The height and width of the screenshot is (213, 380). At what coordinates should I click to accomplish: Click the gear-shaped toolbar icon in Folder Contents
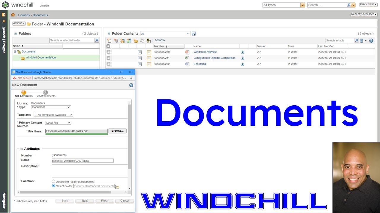(116, 41)
